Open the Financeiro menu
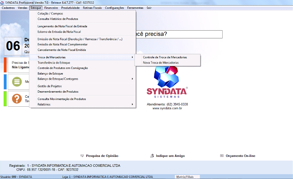Image resolution: width=293 pixels, height=179 pixels. coord(51,8)
